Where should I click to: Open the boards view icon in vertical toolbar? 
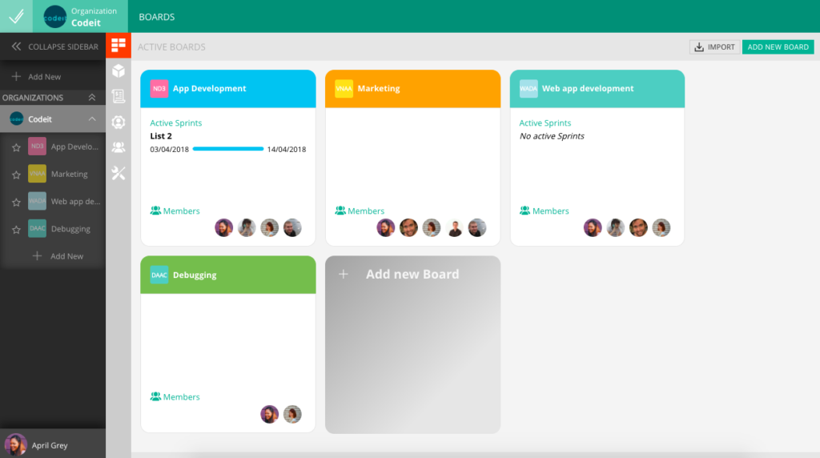(x=119, y=46)
